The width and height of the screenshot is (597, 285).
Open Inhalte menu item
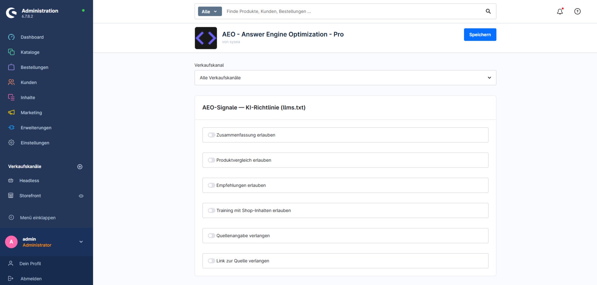(28, 97)
